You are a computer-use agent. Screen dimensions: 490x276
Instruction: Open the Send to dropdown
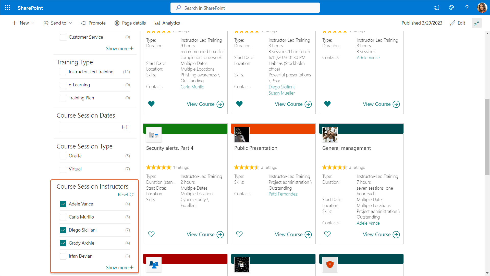pyautogui.click(x=58, y=23)
